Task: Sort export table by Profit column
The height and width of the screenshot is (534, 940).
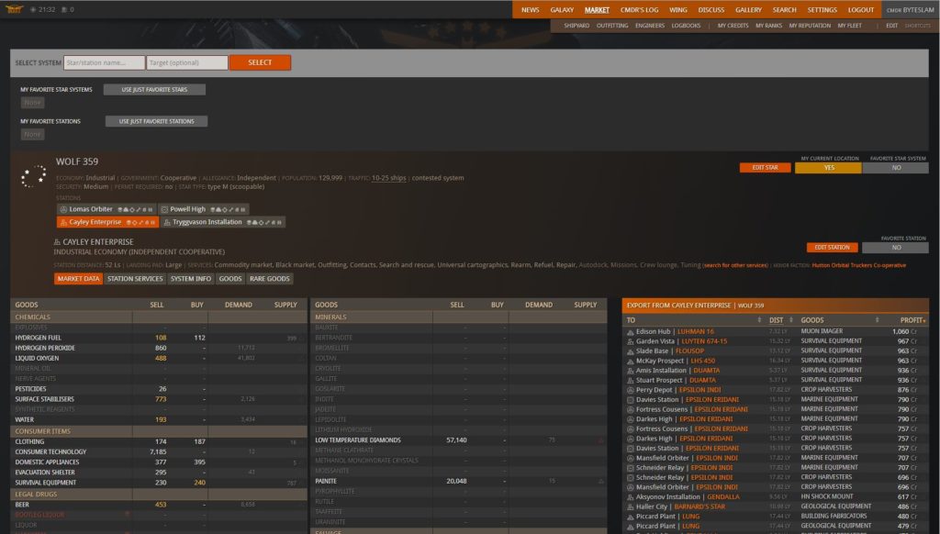Action: 913,320
